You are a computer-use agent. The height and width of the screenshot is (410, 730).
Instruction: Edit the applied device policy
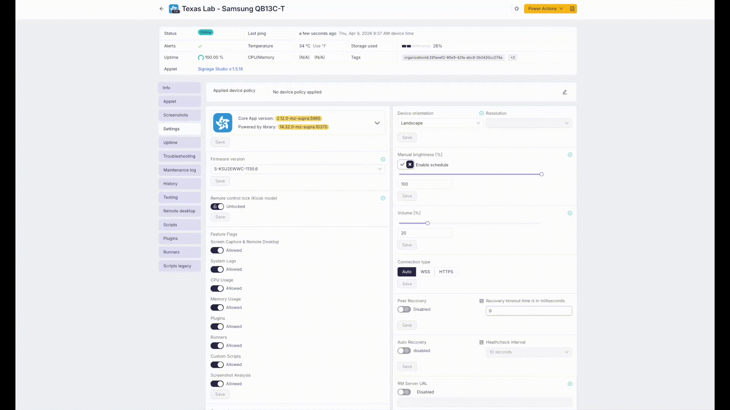[x=565, y=92]
